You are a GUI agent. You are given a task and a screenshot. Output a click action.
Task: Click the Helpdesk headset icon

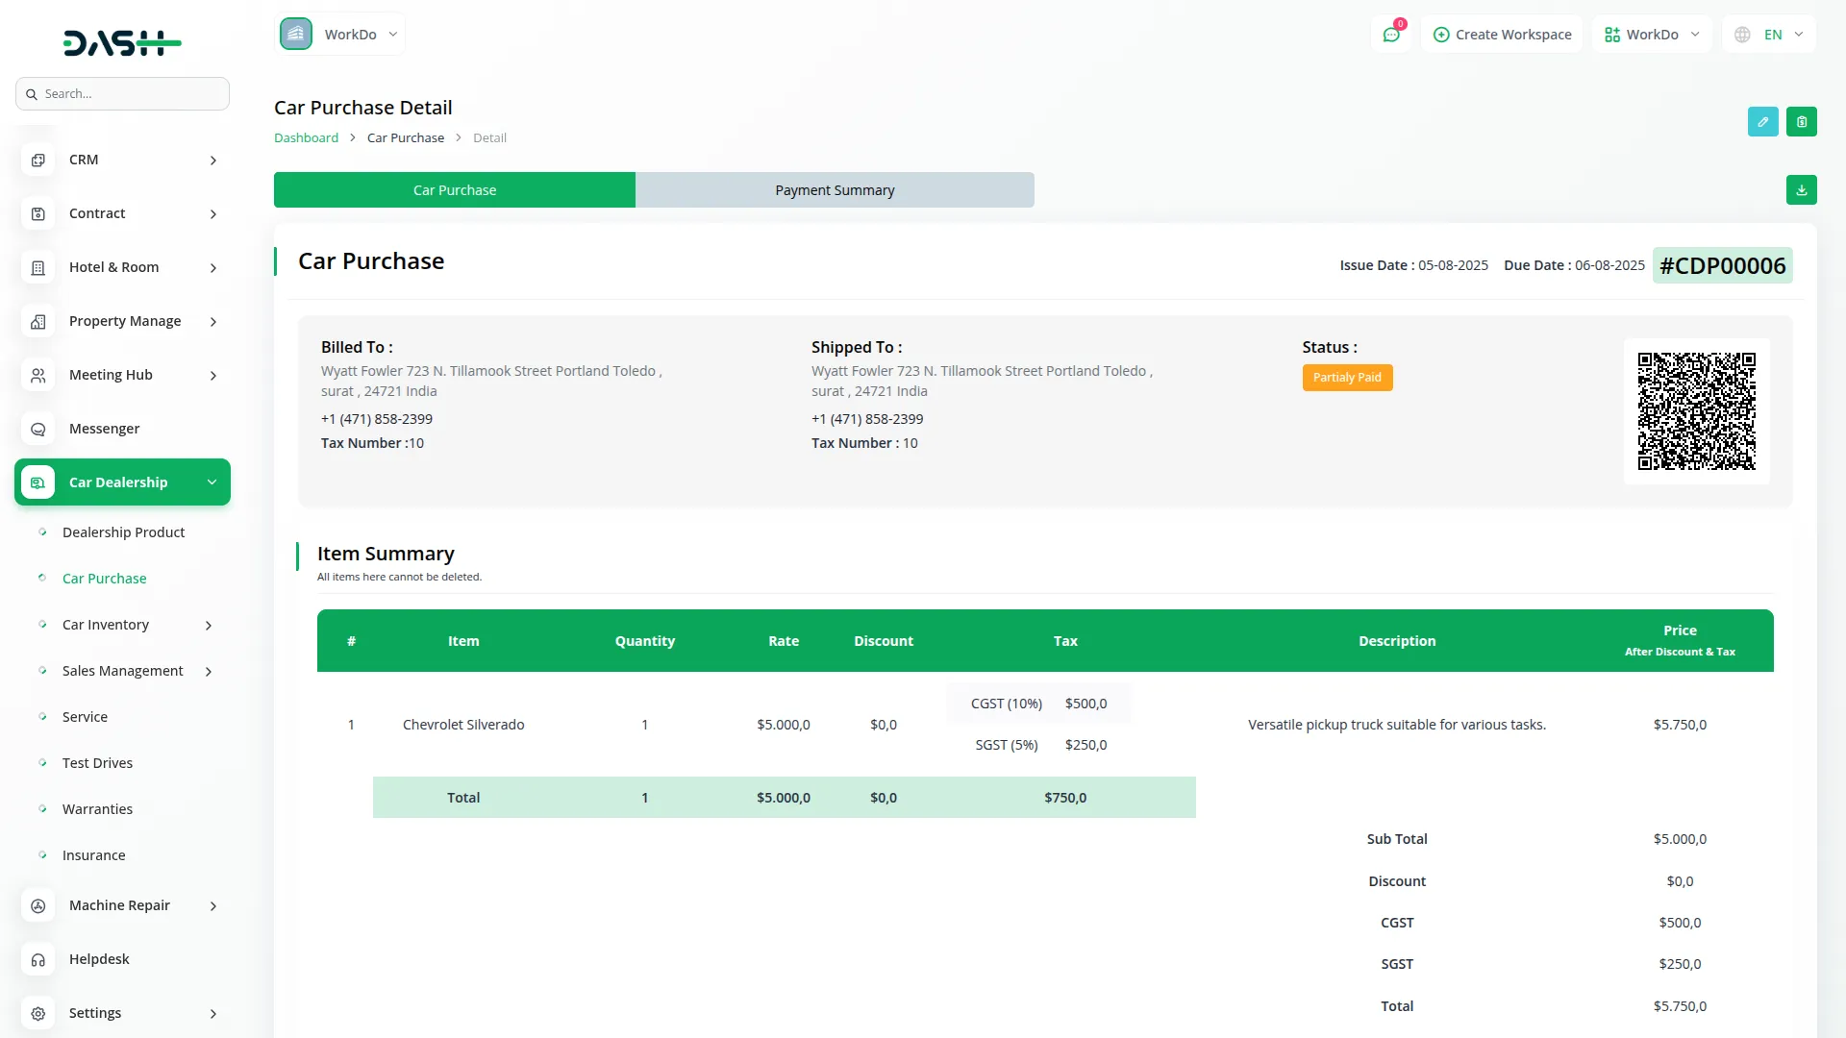38,960
